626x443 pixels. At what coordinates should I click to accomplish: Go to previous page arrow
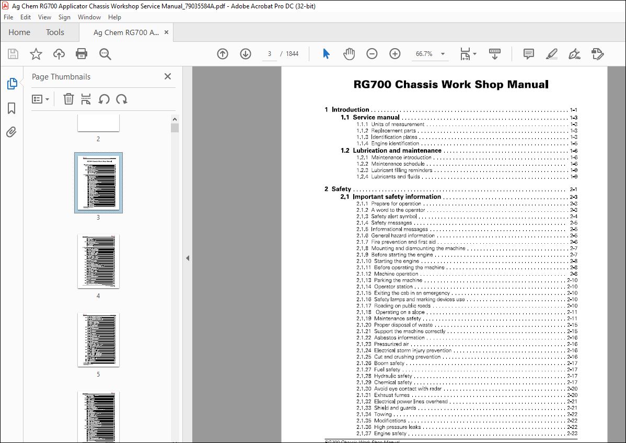click(223, 54)
